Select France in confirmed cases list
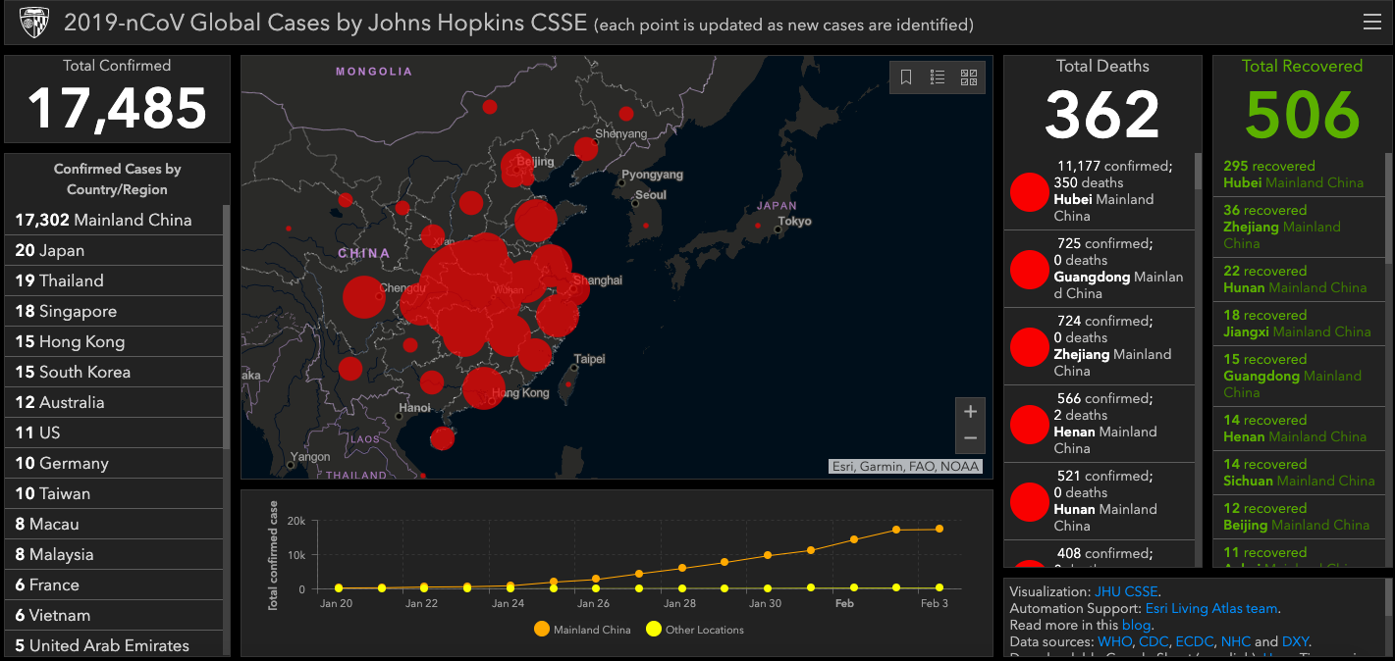Viewport: 1395px width, 661px height. [114, 585]
